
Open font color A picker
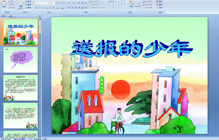click(63, 8)
